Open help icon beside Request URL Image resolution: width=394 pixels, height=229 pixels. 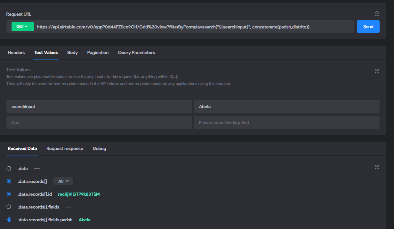click(377, 14)
